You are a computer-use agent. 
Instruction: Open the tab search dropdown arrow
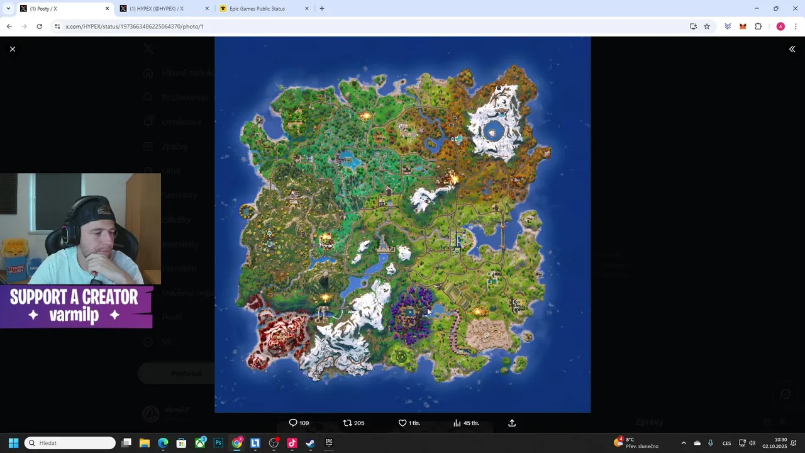pos(8,9)
